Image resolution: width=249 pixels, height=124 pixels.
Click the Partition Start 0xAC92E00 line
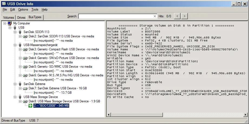tap(135, 70)
